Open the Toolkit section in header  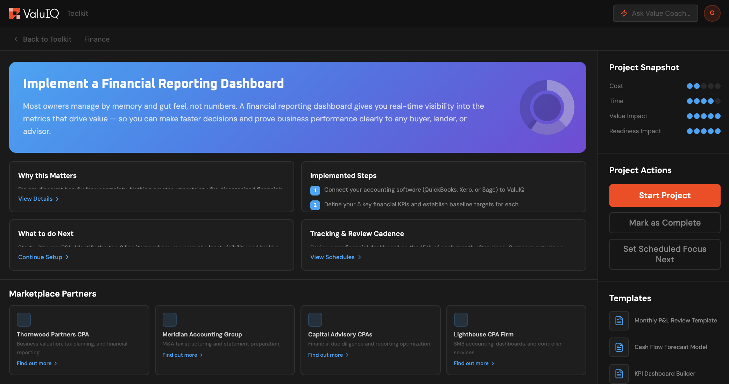[x=78, y=13]
